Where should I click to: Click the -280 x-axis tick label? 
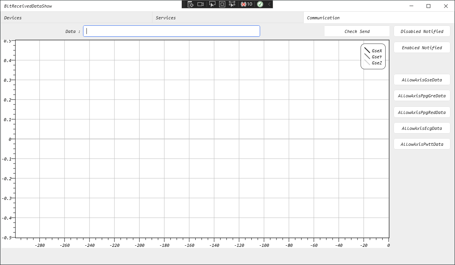[40, 245]
